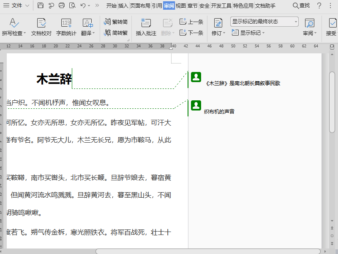This screenshot has width=338, height=254.
Task: Open the 开发工具 tab
Action: tap(221, 6)
